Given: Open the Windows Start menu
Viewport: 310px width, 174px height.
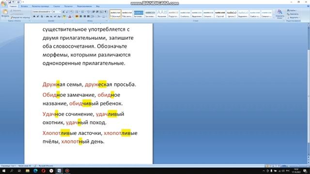Looking at the screenshot, I should [3, 171].
